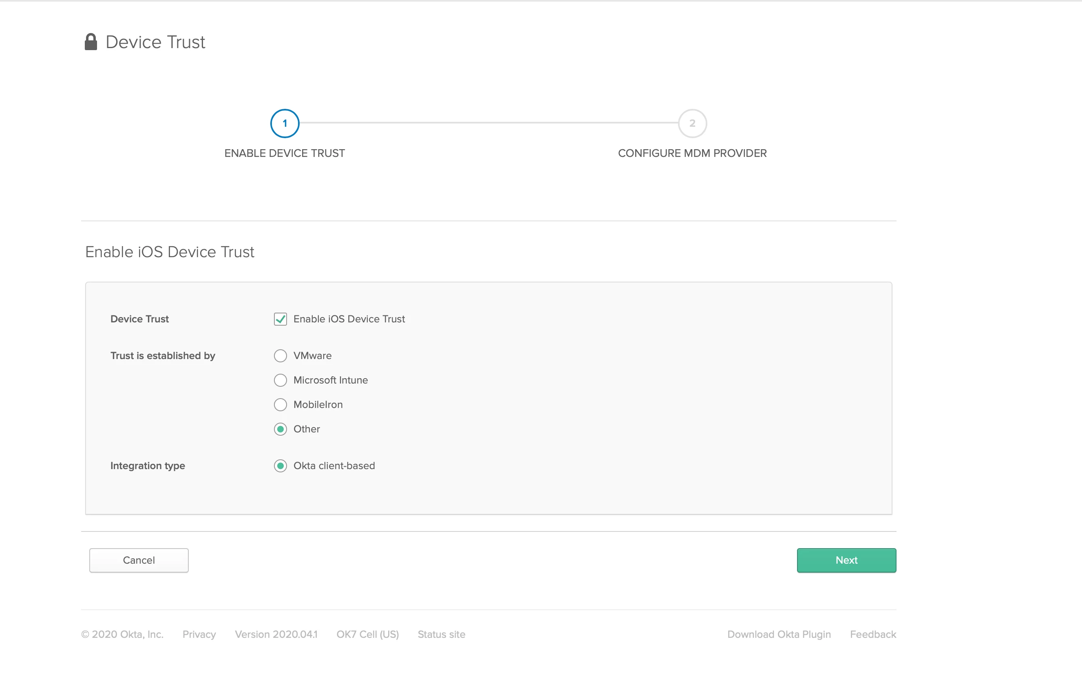Viewport: 1082px width, 679px height.
Task: Proceed with the green Next button
Action: [846, 560]
